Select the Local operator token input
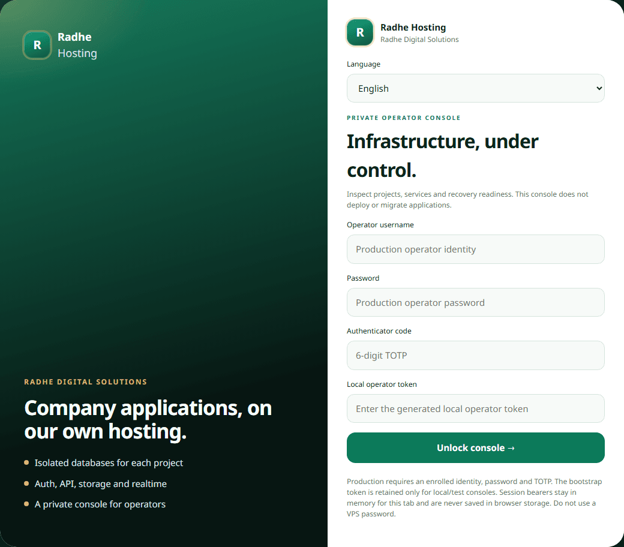Image resolution: width=624 pixels, height=547 pixels. [x=476, y=408]
